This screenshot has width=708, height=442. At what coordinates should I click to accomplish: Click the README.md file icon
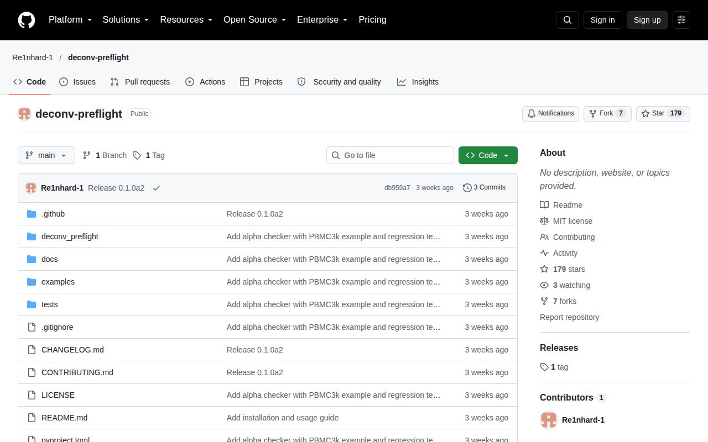click(x=32, y=418)
